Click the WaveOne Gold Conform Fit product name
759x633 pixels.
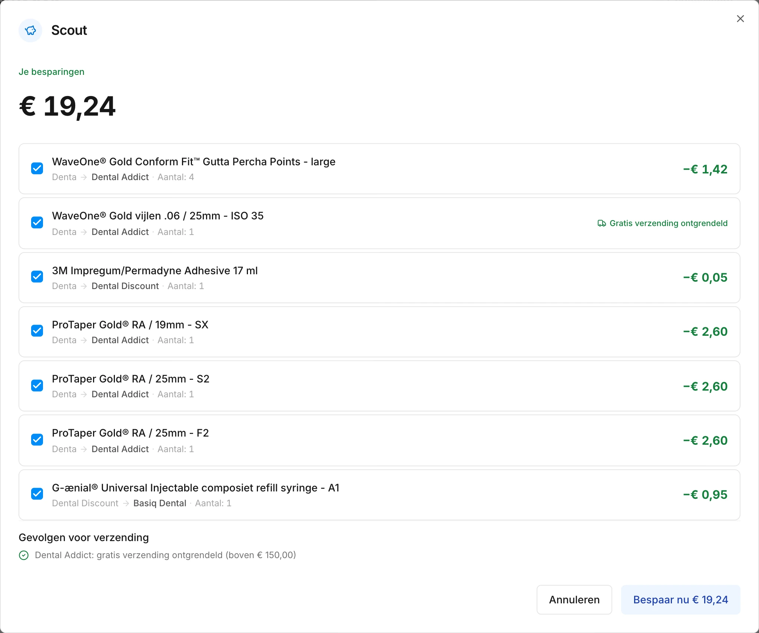[193, 162]
